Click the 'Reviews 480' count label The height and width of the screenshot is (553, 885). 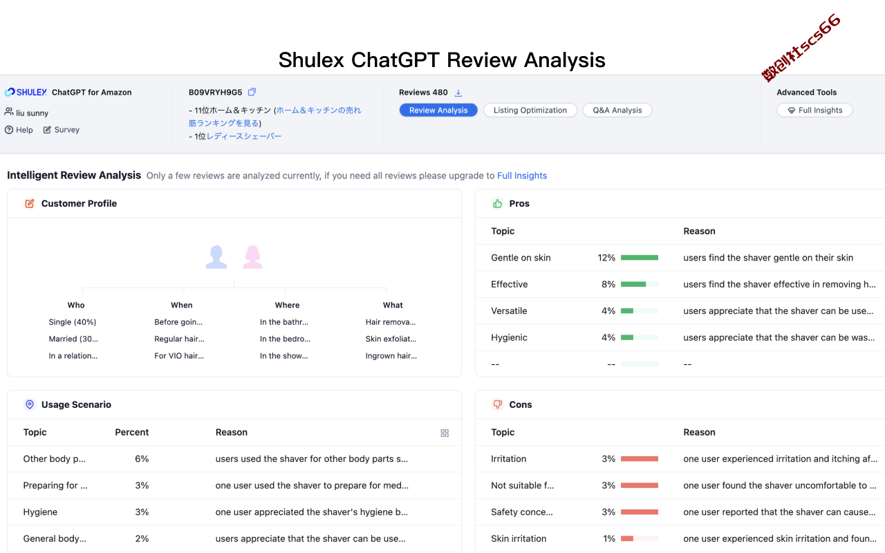[x=423, y=92]
